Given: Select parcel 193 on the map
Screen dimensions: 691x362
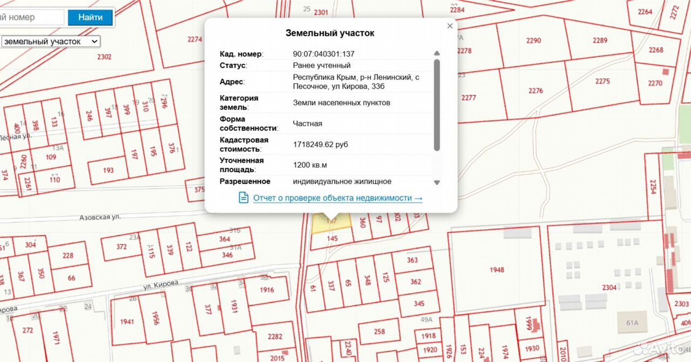Looking at the screenshot, I should point(109,170).
